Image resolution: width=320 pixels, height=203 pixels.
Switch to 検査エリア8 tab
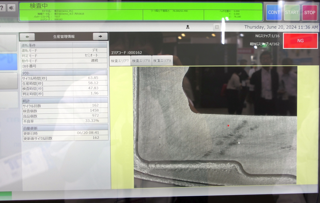(x=141, y=61)
